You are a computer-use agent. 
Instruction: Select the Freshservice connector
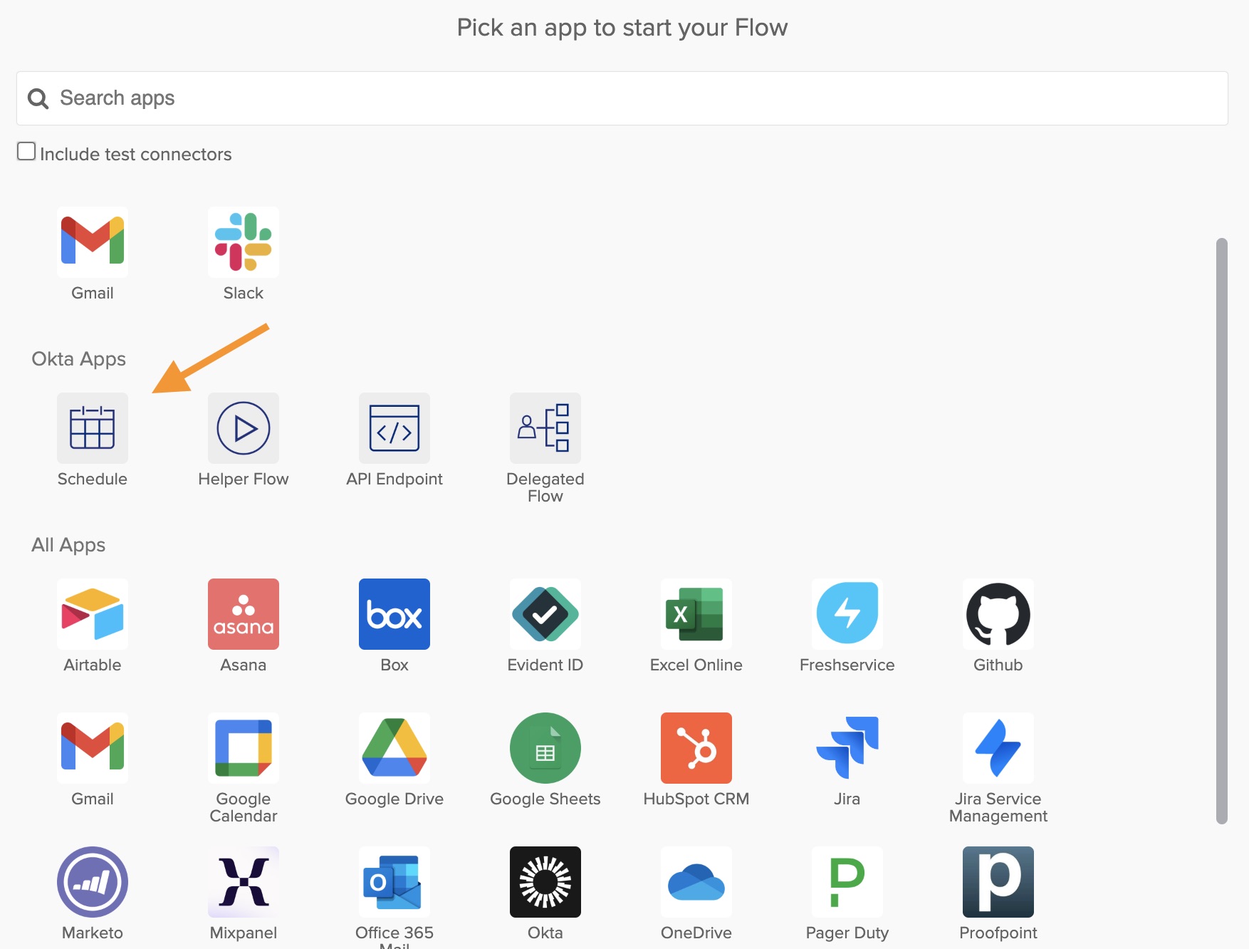847,614
